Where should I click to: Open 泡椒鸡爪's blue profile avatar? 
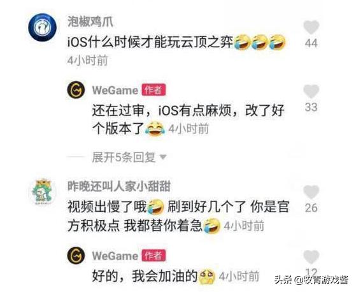tap(43, 27)
